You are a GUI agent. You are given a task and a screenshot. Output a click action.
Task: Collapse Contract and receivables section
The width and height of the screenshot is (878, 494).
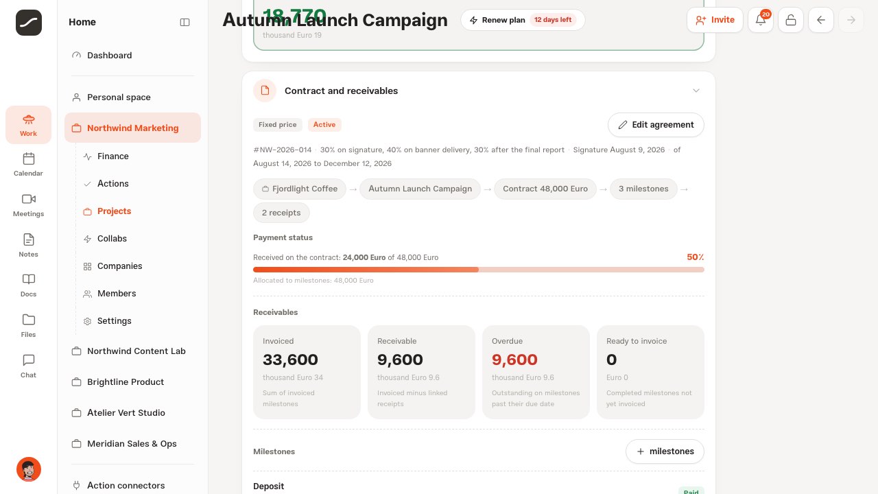pos(696,91)
